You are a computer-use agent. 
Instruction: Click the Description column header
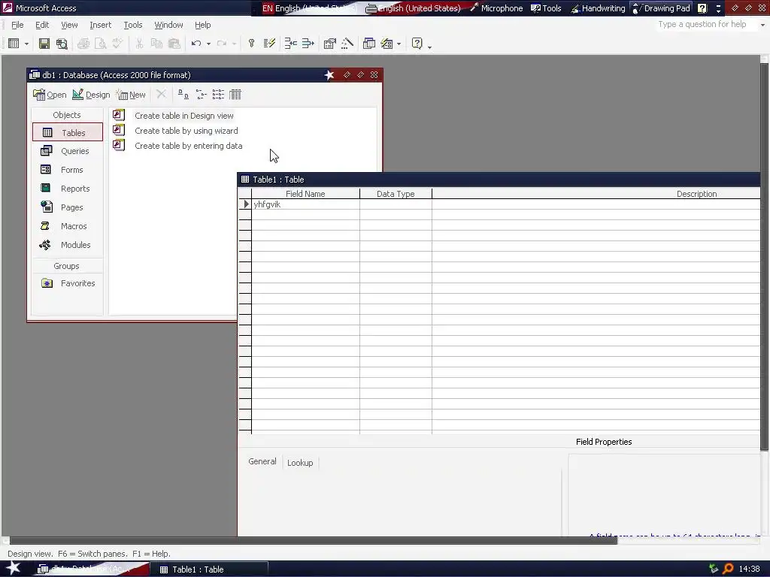click(x=596, y=194)
